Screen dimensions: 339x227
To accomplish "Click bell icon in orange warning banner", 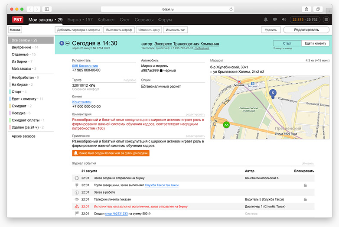I will [76, 153].
